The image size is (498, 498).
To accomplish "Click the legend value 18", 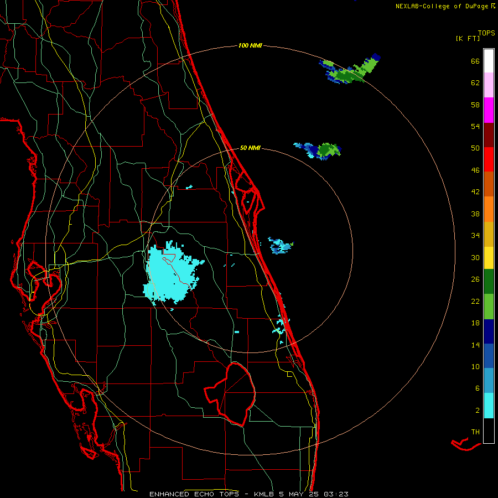I will click(475, 323).
